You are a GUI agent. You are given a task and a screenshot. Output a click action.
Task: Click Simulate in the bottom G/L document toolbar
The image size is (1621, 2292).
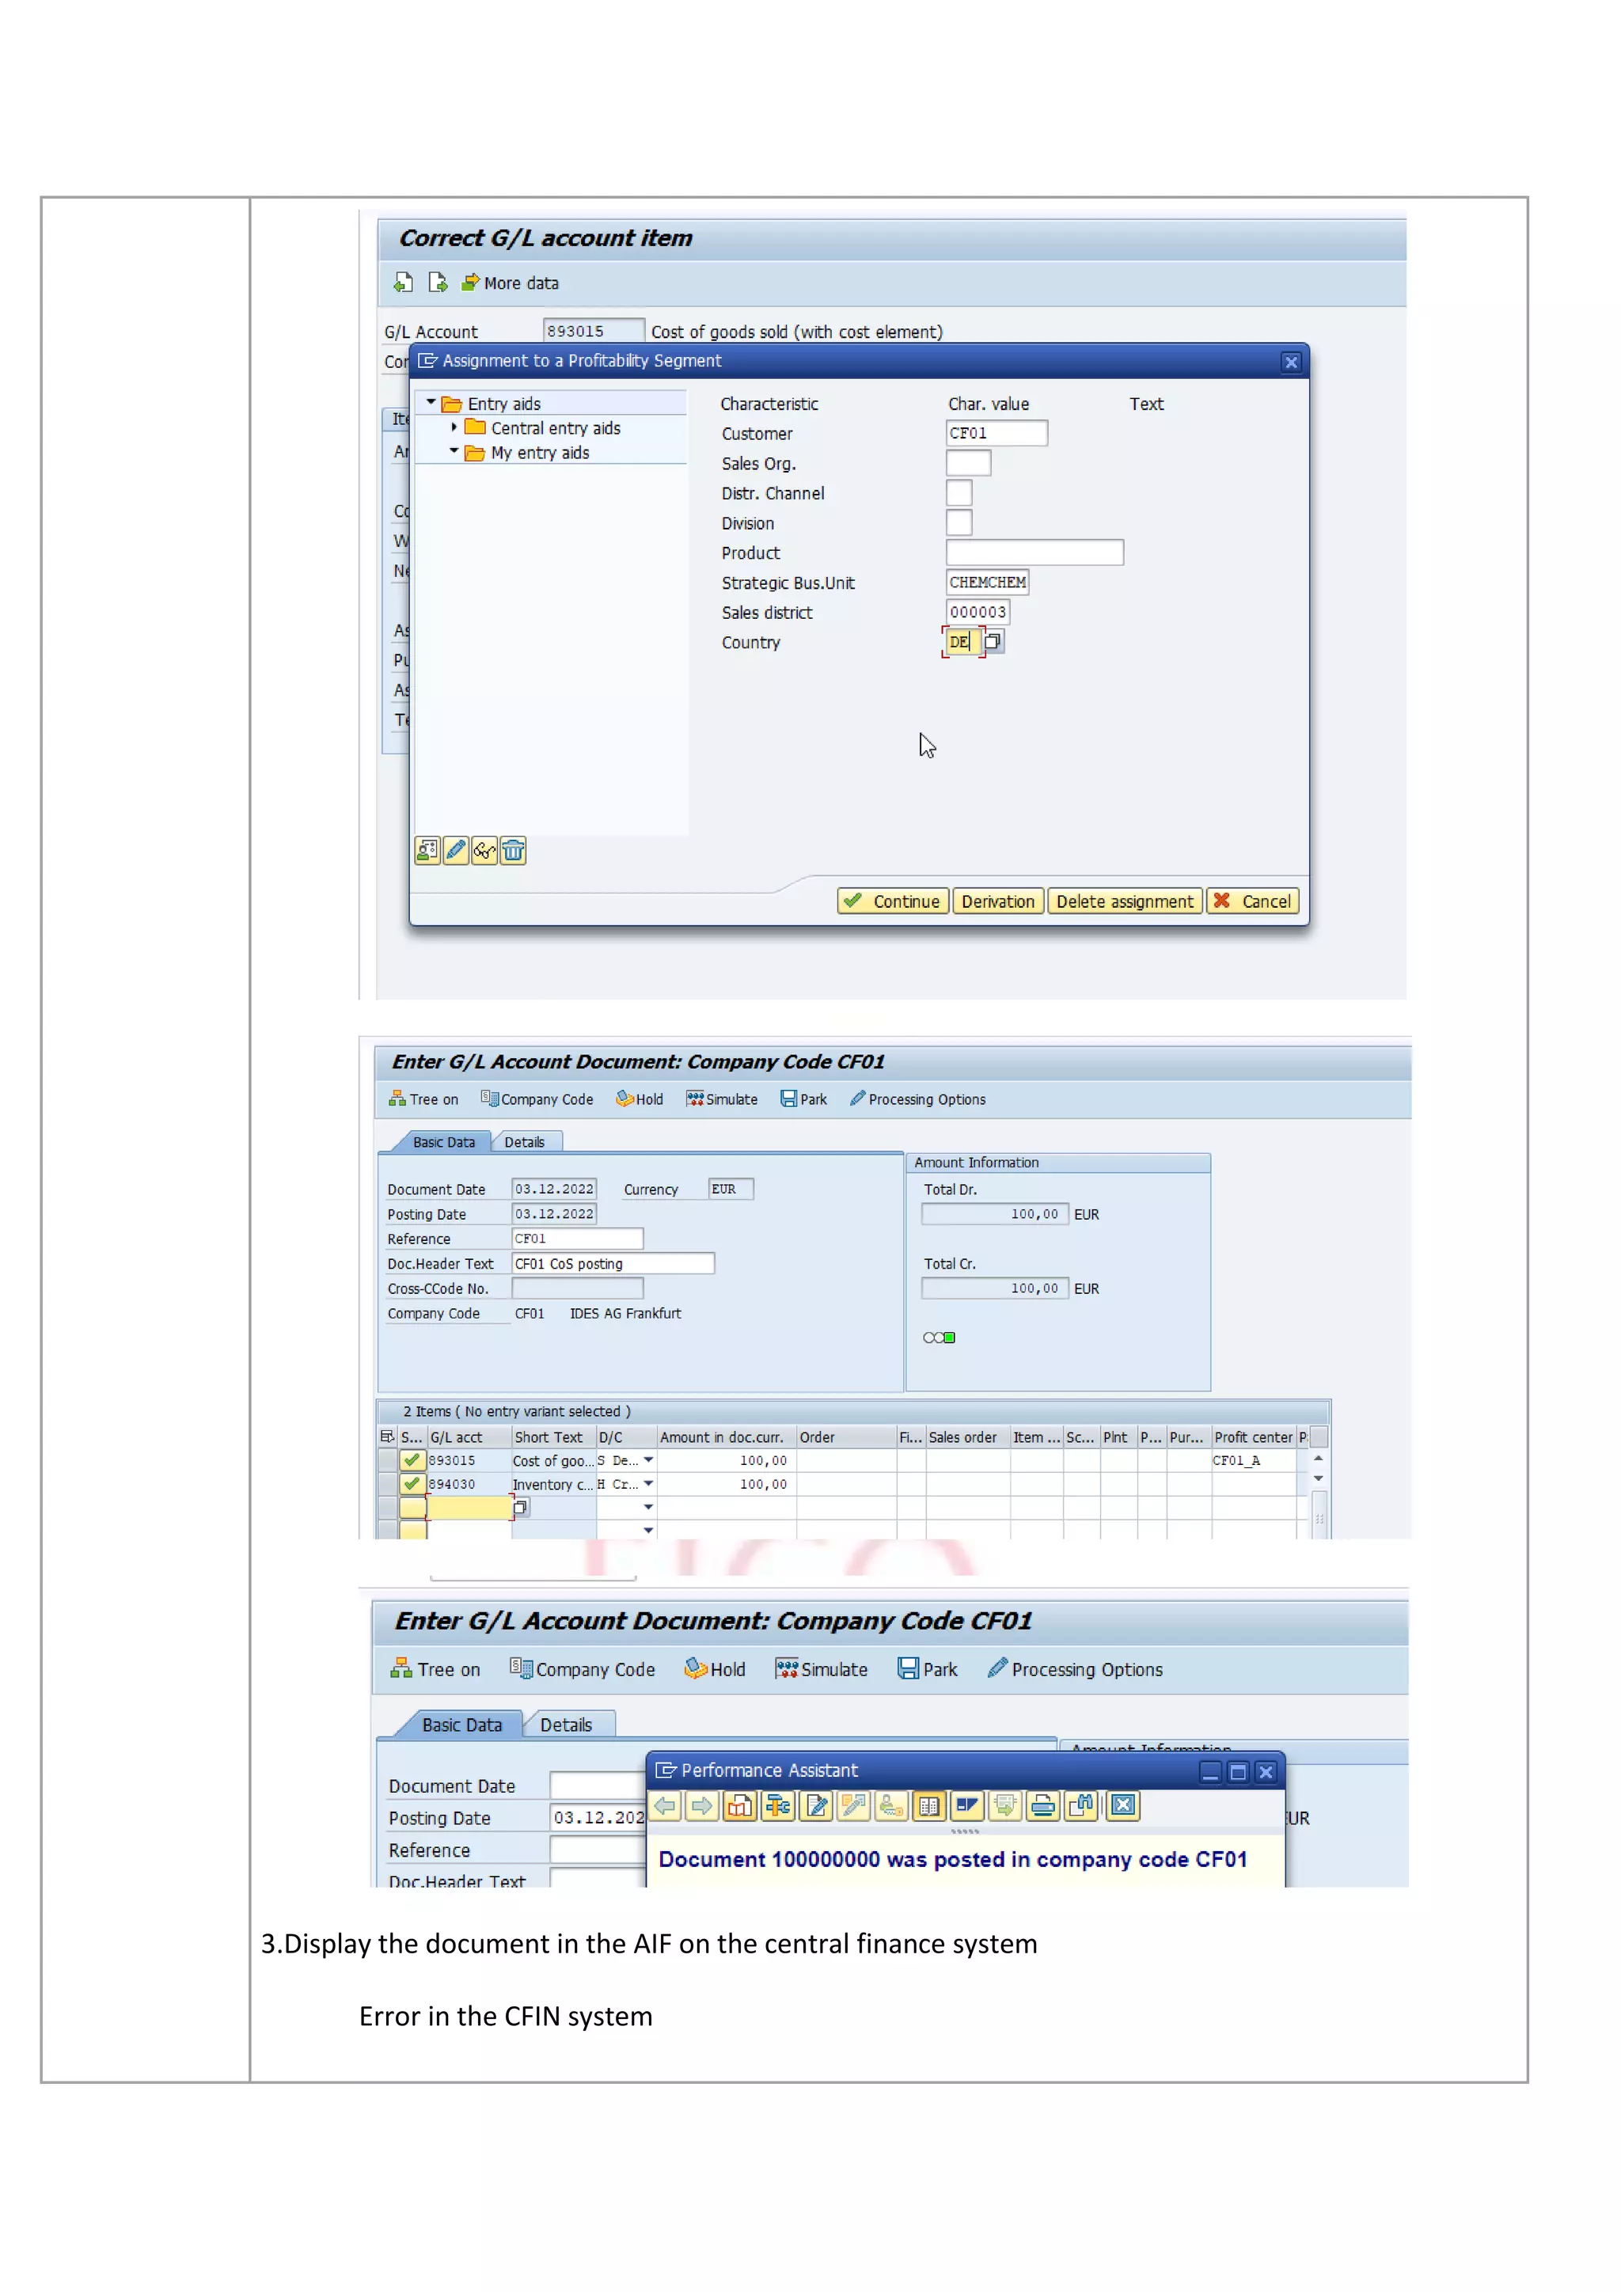(x=822, y=1669)
